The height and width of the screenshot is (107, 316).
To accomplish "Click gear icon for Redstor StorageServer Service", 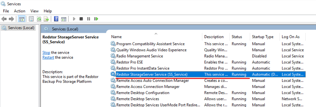I will click(113, 74).
